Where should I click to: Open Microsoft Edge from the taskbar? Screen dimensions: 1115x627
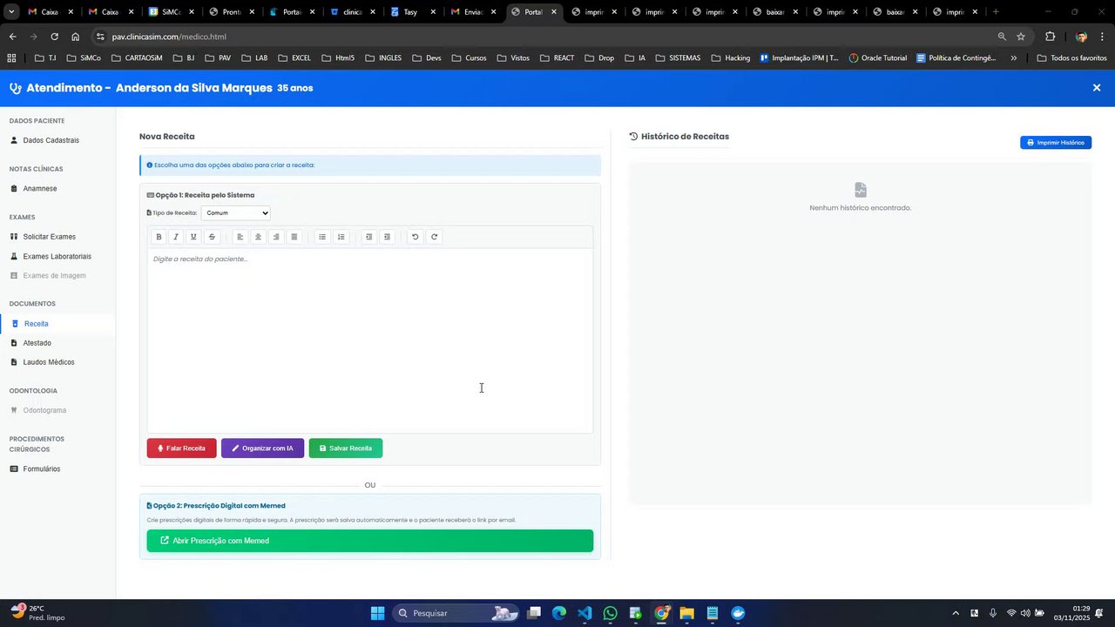click(558, 613)
